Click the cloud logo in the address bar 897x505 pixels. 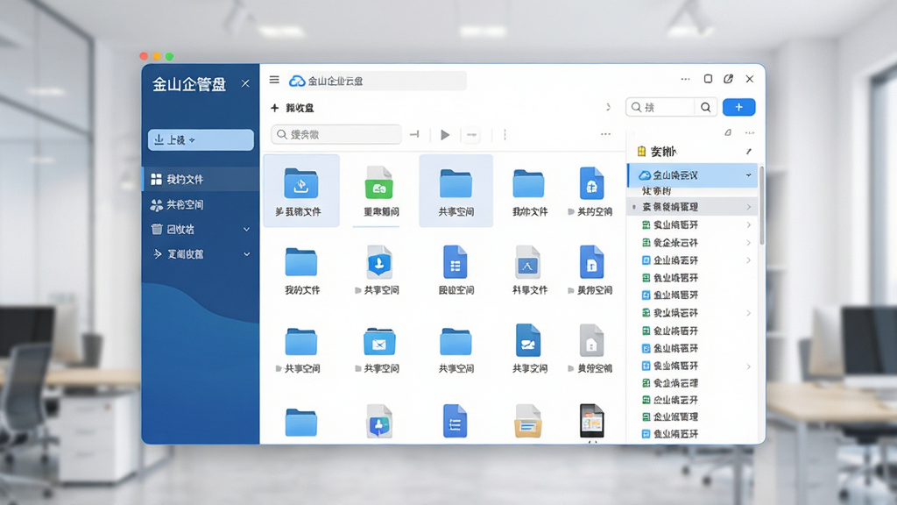(296, 82)
